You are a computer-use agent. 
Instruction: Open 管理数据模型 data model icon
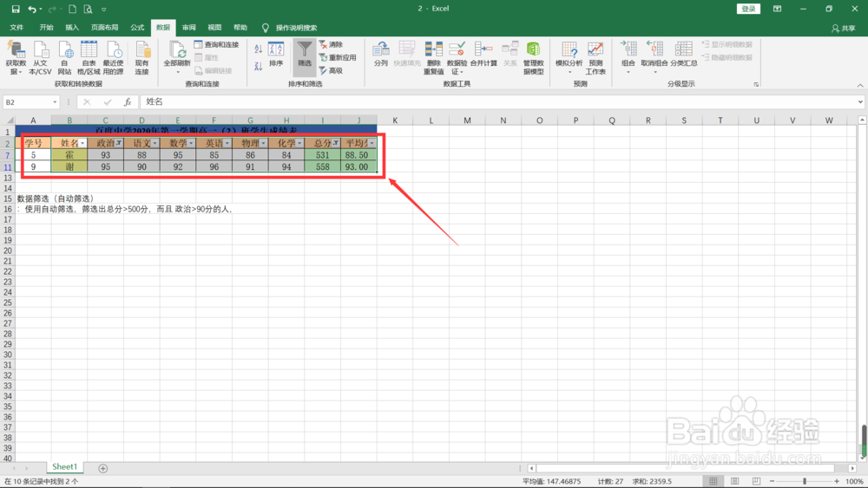coord(534,58)
